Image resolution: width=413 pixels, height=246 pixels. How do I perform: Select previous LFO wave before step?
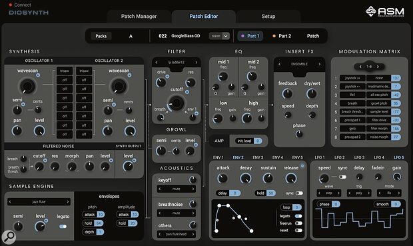(x=319, y=193)
